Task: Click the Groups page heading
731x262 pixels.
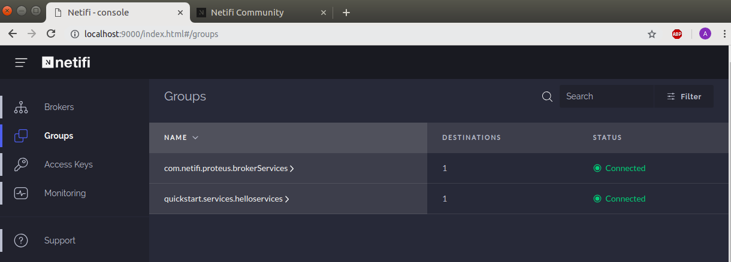Action: point(185,96)
